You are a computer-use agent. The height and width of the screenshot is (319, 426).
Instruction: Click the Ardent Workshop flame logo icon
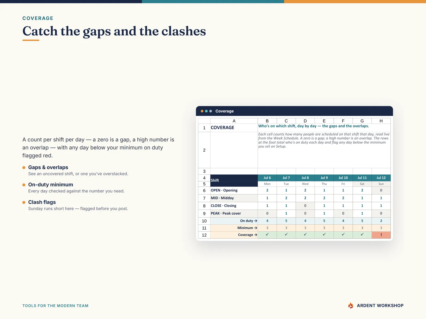(x=351, y=305)
